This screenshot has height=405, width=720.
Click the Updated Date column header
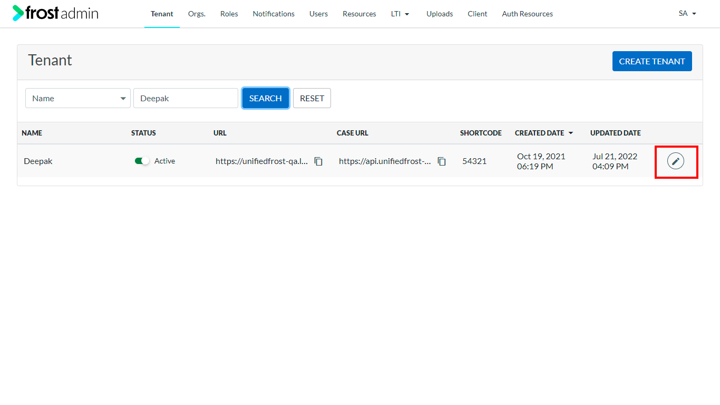point(616,133)
